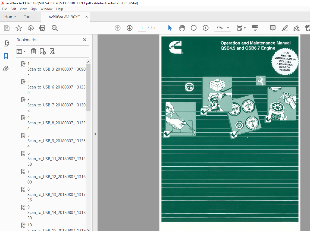This screenshot has height=231, width=310.
Task: Close the avP06aa document tab
Action: point(86,17)
